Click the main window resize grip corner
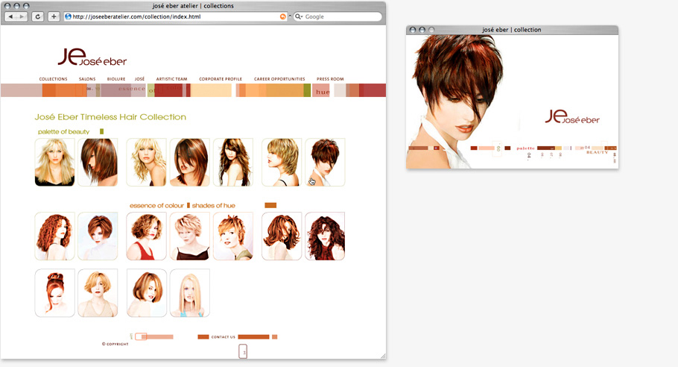This screenshot has width=678, height=367. point(383,356)
